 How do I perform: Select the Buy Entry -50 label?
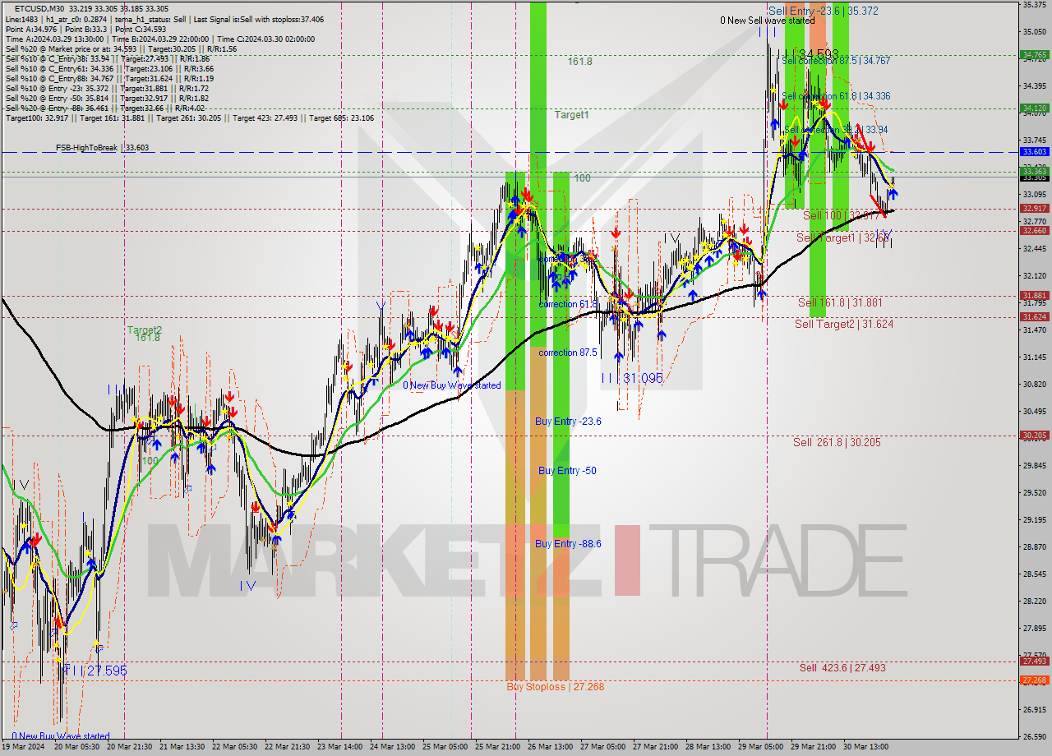567,470
